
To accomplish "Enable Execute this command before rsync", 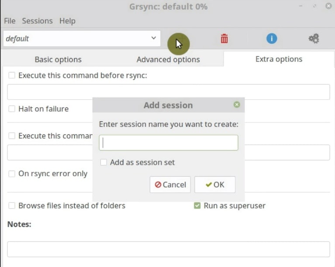I will [x=12, y=75].
